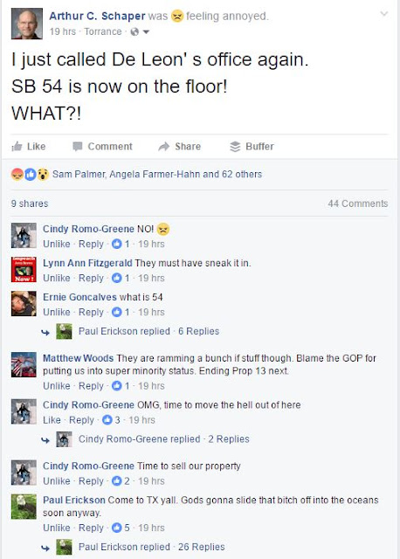Viewport: 400px width, 559px height.
Task: Expand the 6 Replies under Ernie Goncalves
Action: pyautogui.click(x=198, y=331)
